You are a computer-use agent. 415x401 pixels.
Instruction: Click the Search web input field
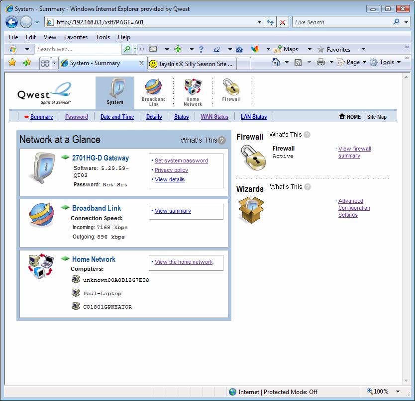tap(78, 49)
